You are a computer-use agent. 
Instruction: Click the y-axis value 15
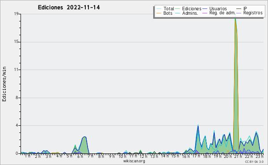(x=17, y=42)
